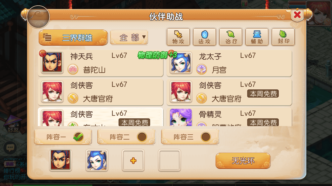
Task: Click the 神天兵 portrait in lineup slot
Action: click(60, 160)
